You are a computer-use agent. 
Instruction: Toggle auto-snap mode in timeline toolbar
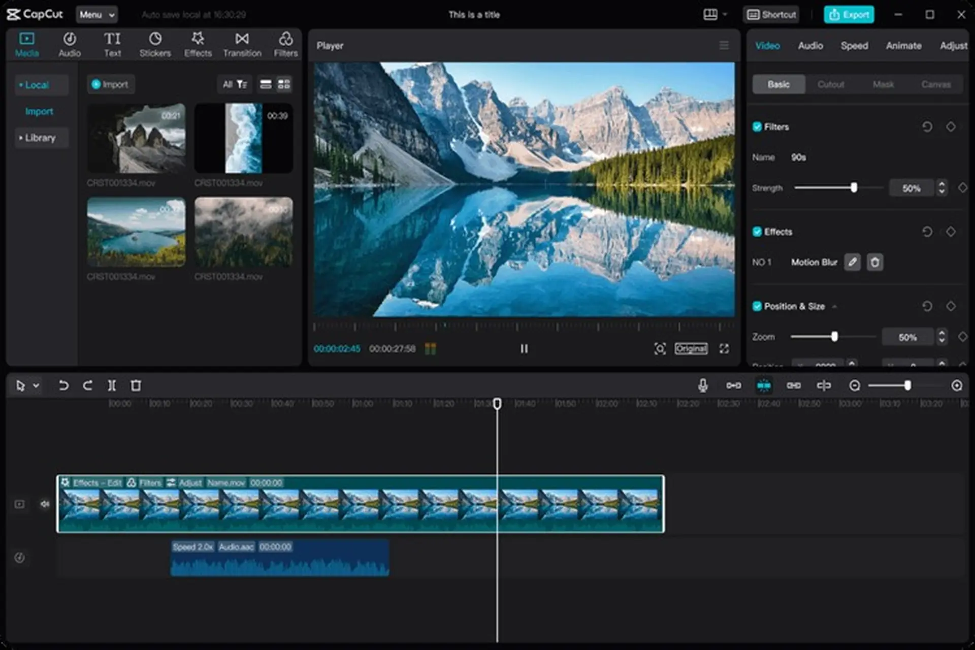point(764,385)
